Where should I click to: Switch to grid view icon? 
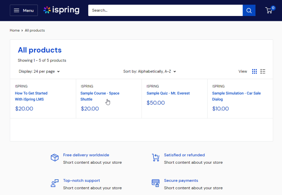click(254, 71)
